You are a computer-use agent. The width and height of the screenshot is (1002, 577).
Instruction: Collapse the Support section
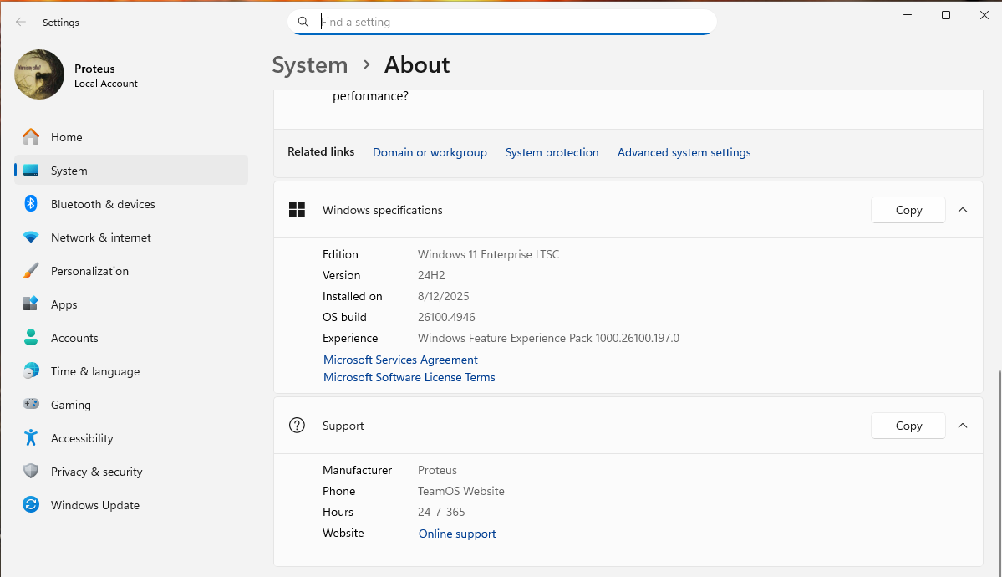tap(963, 426)
